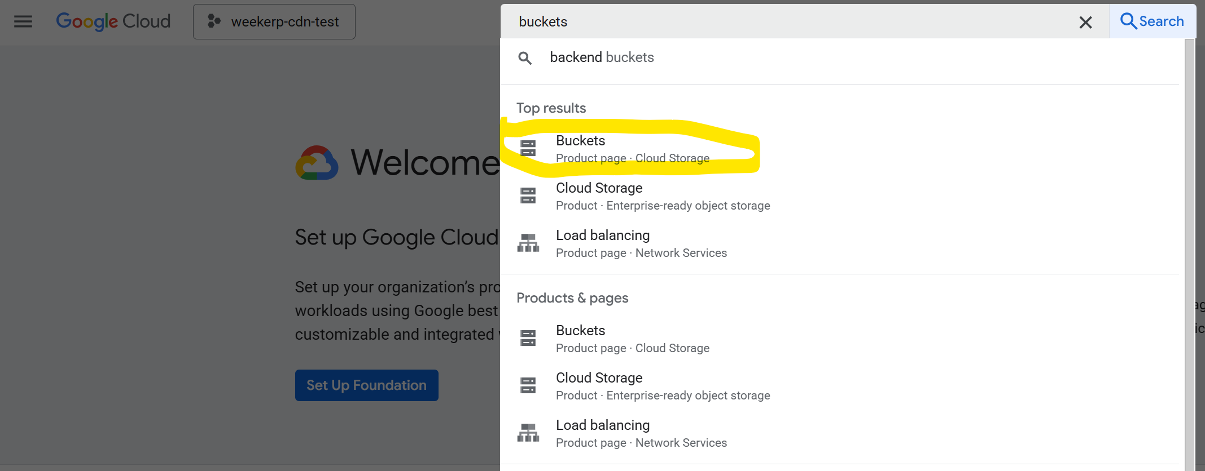
Task: Click the Set Up Foundation button
Action: [366, 385]
